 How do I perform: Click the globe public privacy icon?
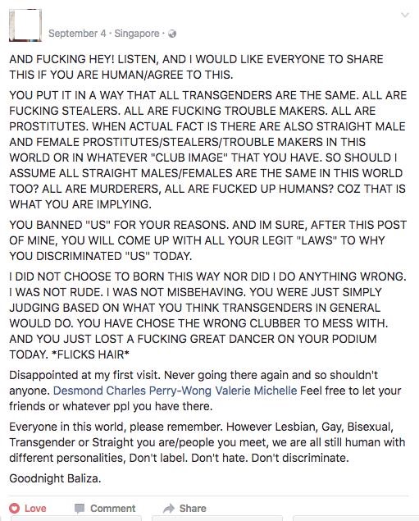[172, 34]
